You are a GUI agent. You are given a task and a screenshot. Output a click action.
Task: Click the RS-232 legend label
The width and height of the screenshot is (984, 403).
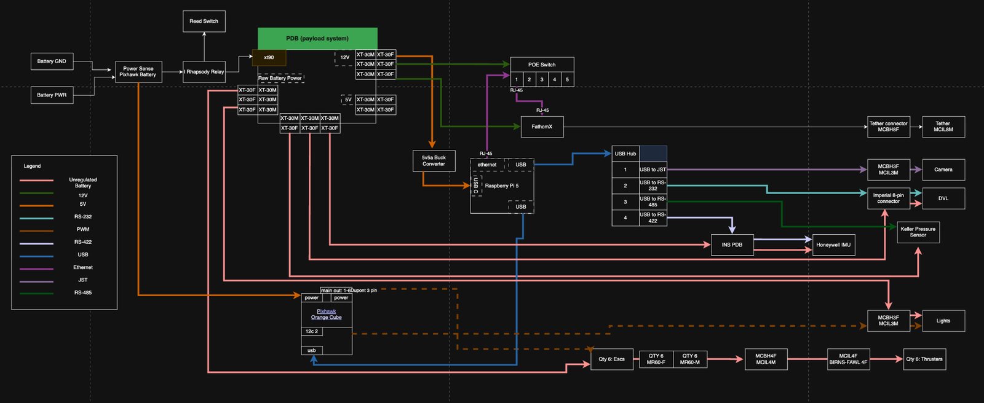pyautogui.click(x=83, y=217)
